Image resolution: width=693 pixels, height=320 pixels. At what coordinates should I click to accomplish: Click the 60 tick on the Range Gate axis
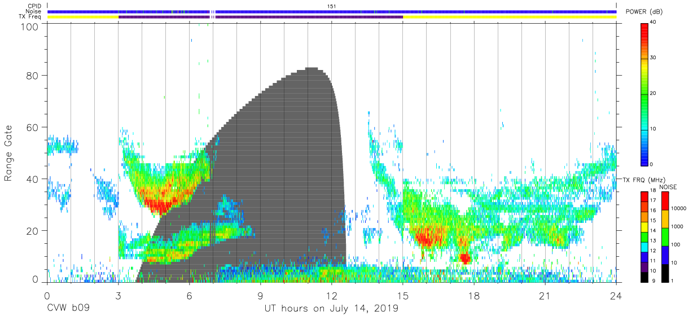coord(32,127)
